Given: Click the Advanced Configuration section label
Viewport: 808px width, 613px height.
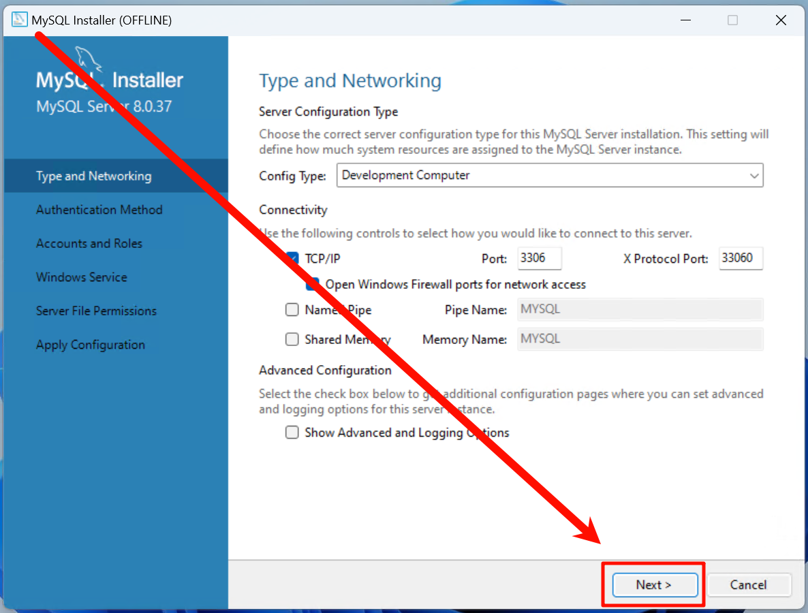Looking at the screenshot, I should click(325, 371).
